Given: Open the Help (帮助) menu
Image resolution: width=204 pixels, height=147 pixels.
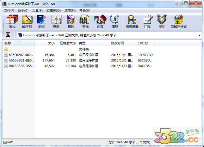Looking at the screenshot, I should pyautogui.click(x=85, y=11).
